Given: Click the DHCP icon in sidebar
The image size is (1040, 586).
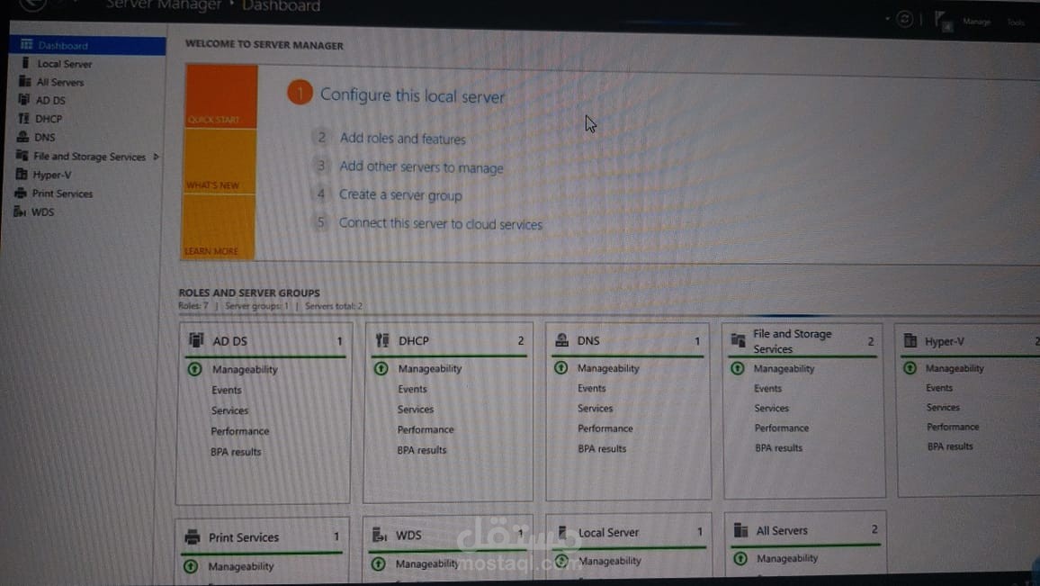Looking at the screenshot, I should tap(24, 118).
